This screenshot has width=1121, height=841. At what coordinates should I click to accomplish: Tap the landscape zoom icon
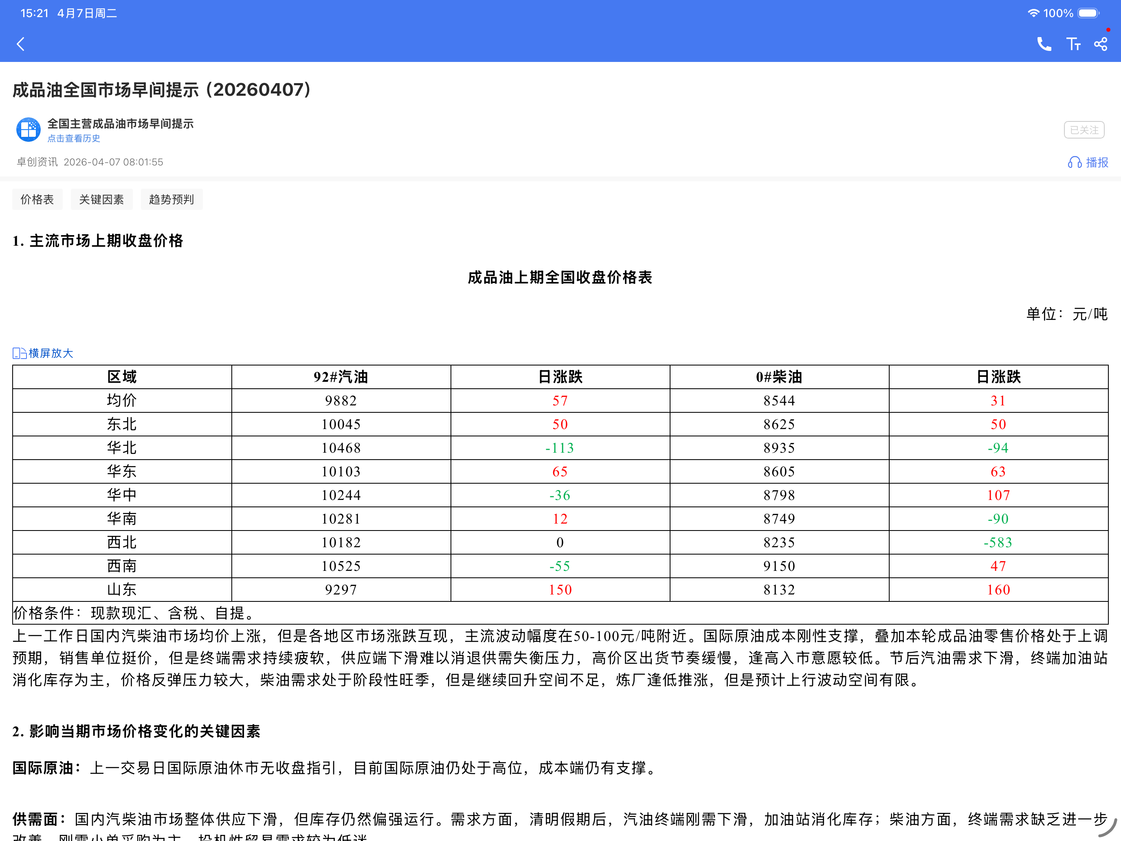click(x=19, y=353)
